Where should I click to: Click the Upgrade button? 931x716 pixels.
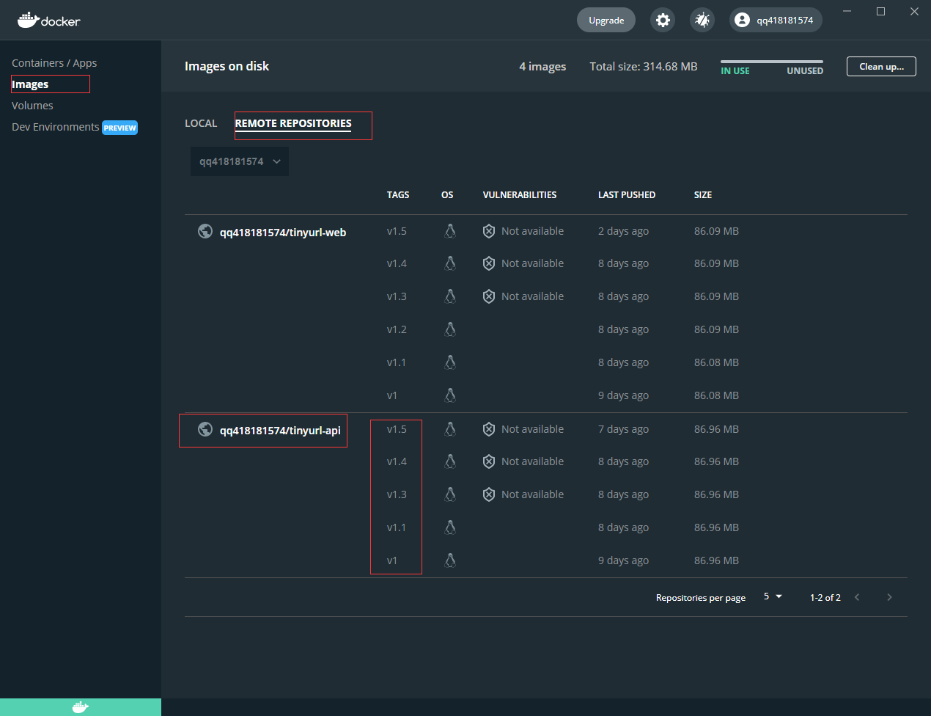pyautogui.click(x=606, y=20)
